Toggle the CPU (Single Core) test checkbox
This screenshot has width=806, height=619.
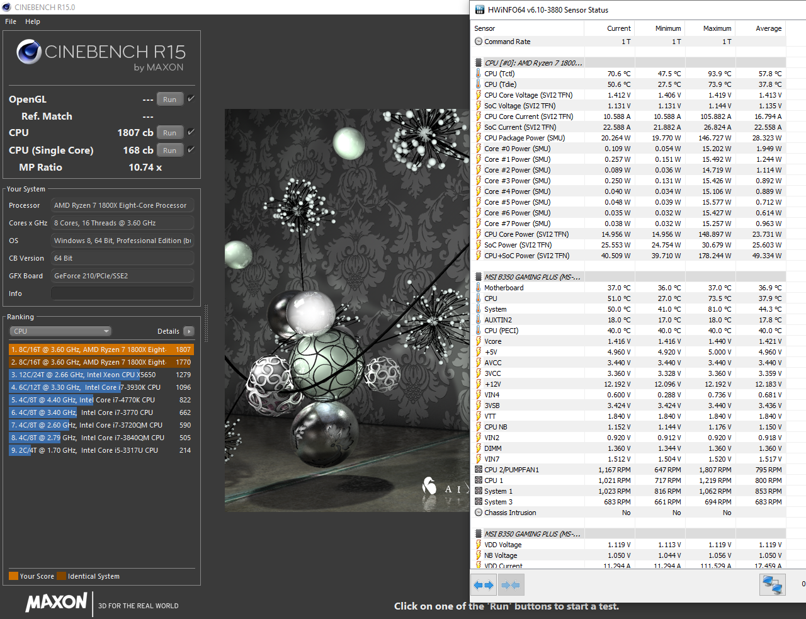point(191,150)
